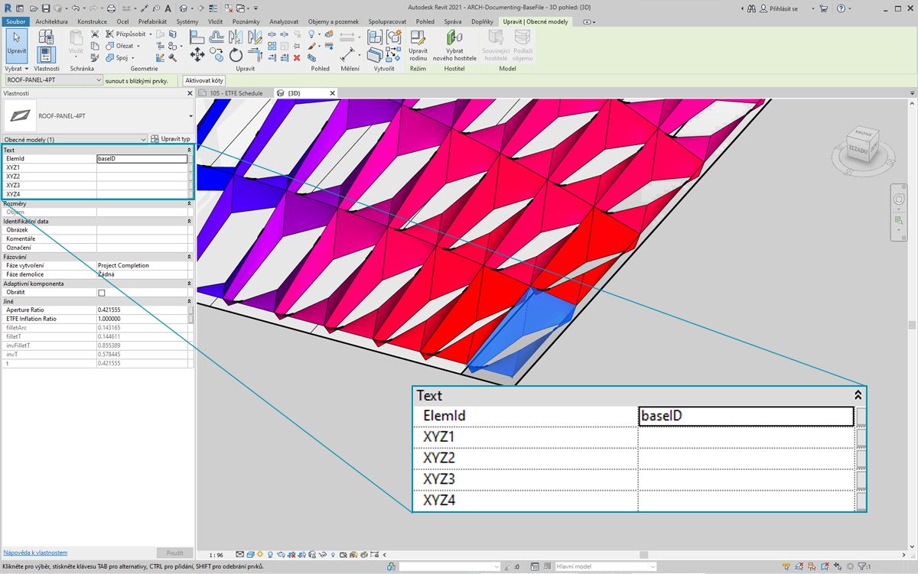Toggle Select Underlay Elements in status bar
This screenshot has height=574, width=918.
pyautogui.click(x=800, y=566)
